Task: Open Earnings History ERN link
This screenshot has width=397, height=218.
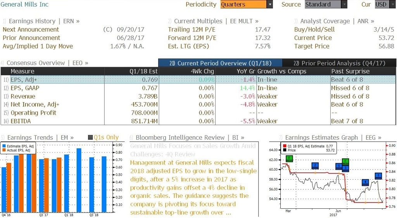Action: pyautogui.click(x=44, y=21)
